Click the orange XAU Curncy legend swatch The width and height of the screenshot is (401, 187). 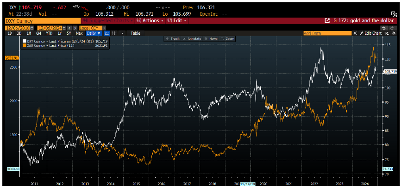tap(24, 46)
